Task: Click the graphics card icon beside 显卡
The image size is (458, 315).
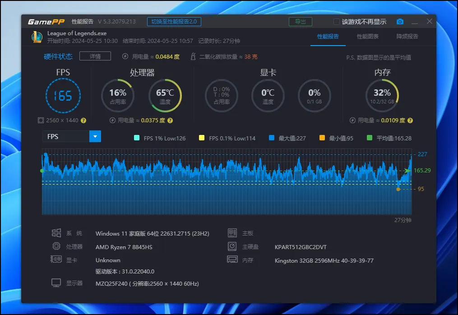Action: click(56, 259)
